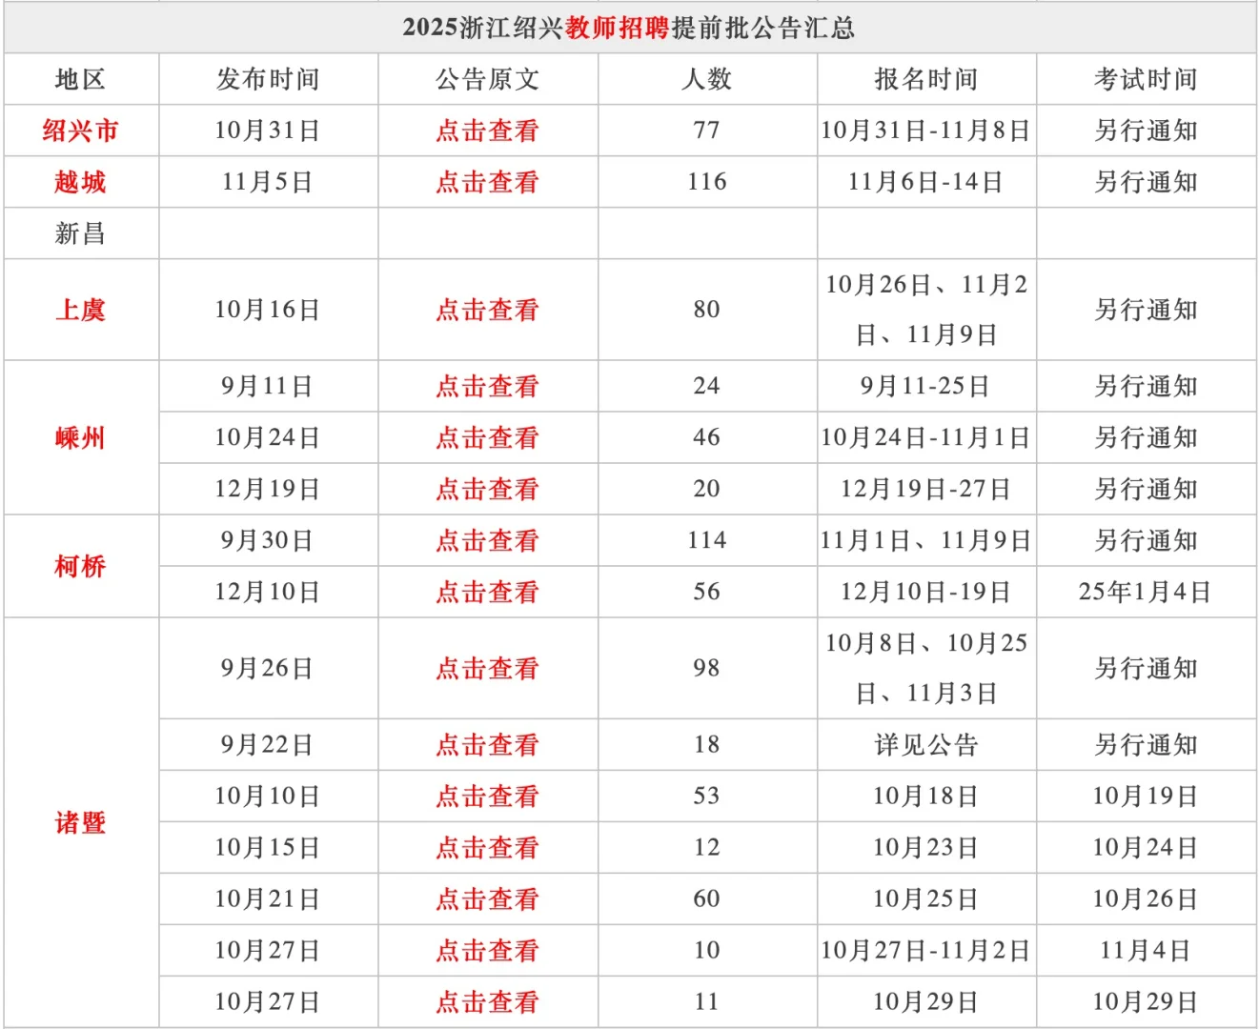
Task: Open 点击查看 link for 10月15日 announcement
Action: click(487, 847)
